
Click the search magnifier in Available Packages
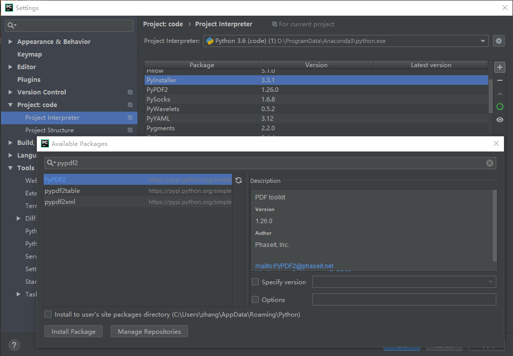pyautogui.click(x=51, y=163)
